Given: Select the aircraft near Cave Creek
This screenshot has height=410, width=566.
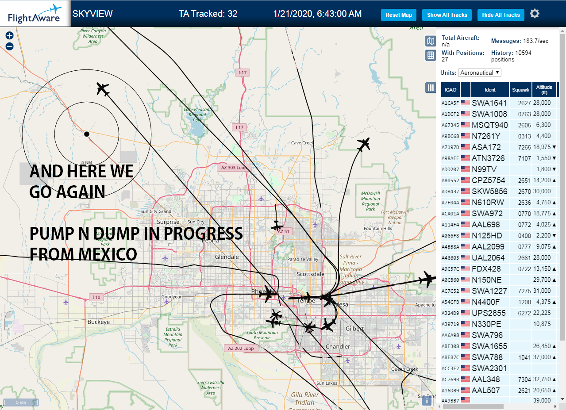Looking at the screenshot, I should (x=364, y=144).
